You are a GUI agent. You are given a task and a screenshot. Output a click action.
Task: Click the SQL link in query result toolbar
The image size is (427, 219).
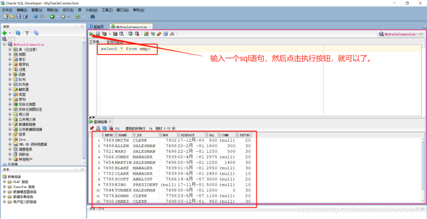tap(118, 128)
